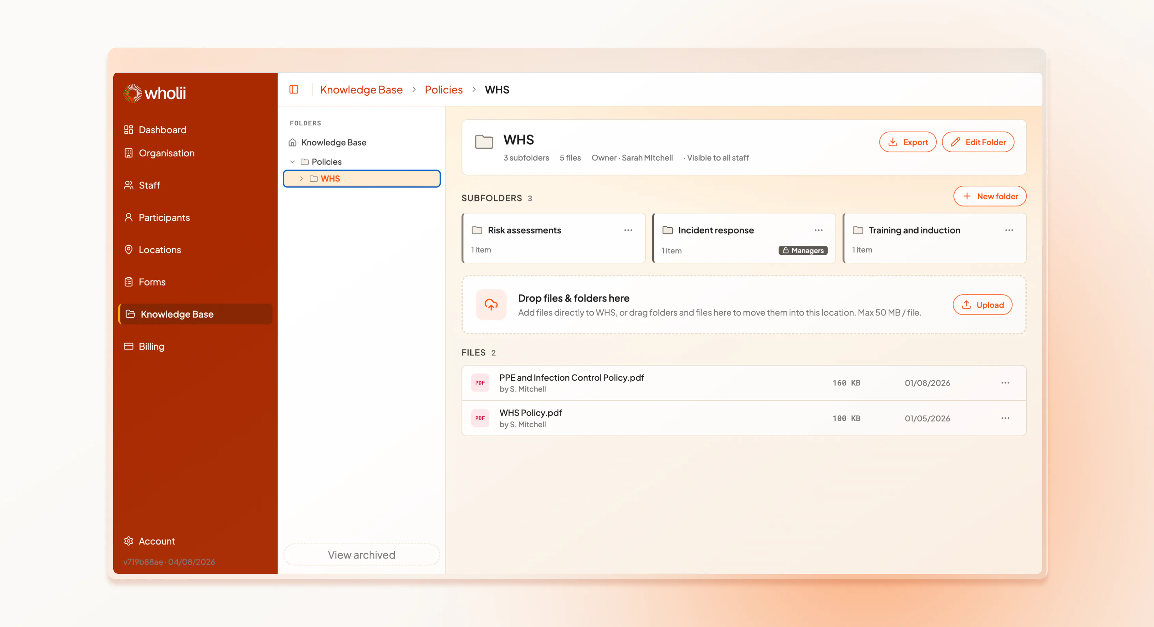This screenshot has height=627, width=1154.
Task: Click the cloud upload icon in drop zone
Action: point(491,305)
